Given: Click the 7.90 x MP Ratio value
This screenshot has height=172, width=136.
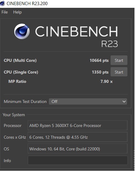Looking at the screenshot, I should [x=107, y=81].
